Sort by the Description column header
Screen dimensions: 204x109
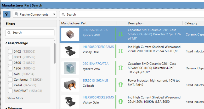(x=135, y=23)
